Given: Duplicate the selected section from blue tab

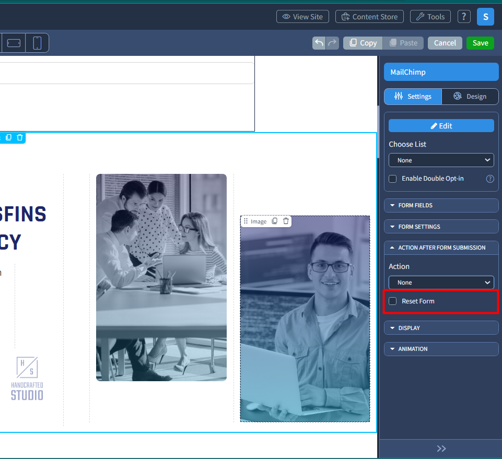Looking at the screenshot, I should pyautogui.click(x=9, y=137).
